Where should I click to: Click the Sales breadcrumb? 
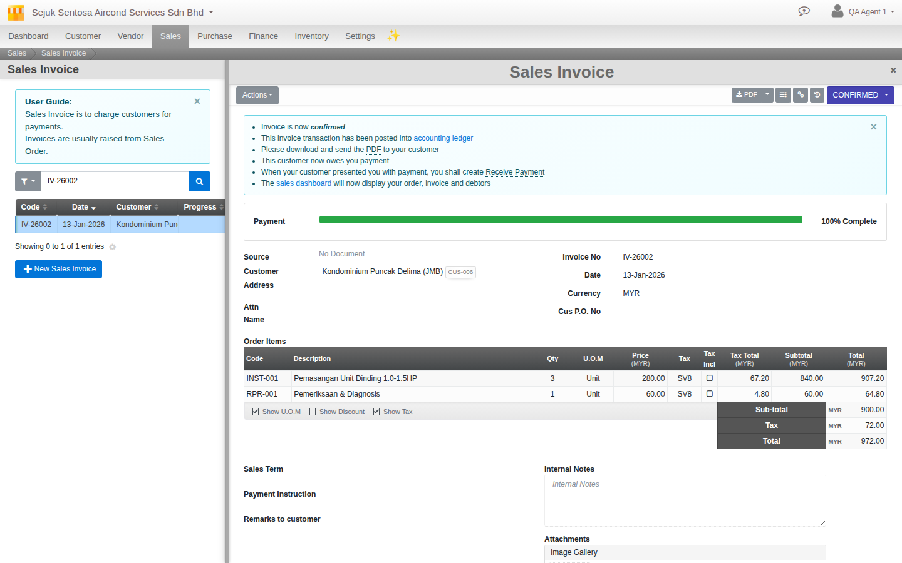click(x=17, y=53)
